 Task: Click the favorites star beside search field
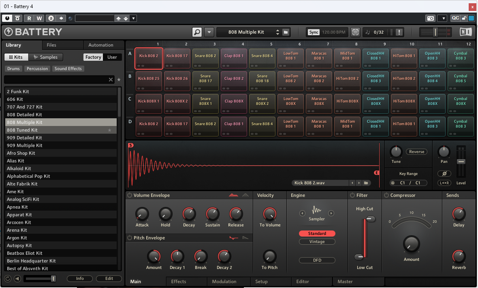pos(119,79)
